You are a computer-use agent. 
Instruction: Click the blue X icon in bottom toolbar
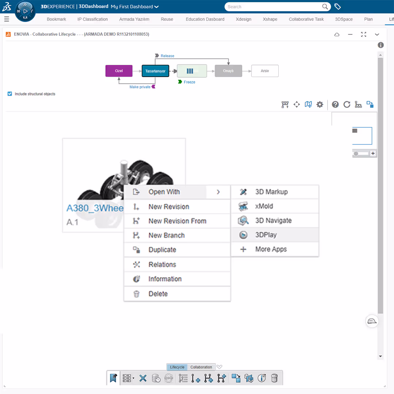point(143,378)
